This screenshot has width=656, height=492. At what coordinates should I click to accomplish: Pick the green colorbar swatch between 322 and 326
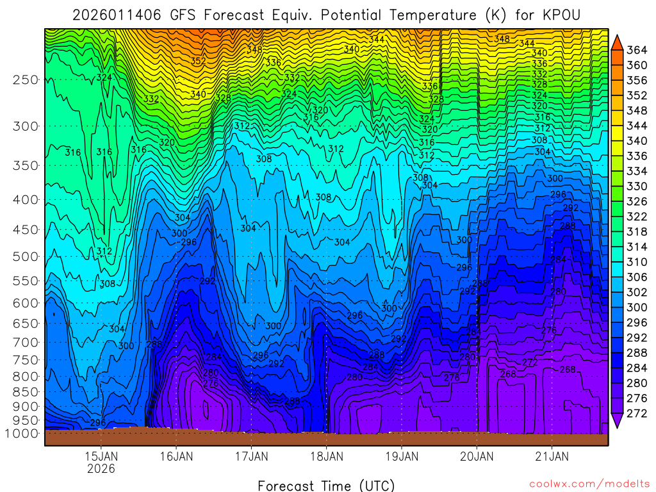(617, 209)
